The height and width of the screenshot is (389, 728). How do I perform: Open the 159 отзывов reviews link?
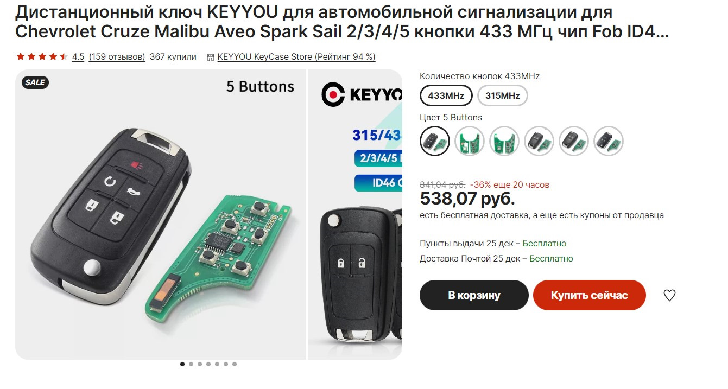[117, 57]
